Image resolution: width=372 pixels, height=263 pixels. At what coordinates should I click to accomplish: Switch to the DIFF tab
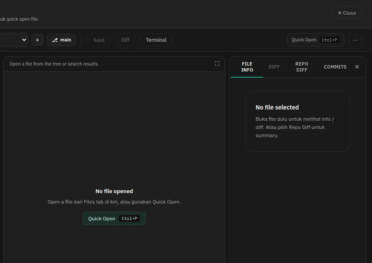274,67
